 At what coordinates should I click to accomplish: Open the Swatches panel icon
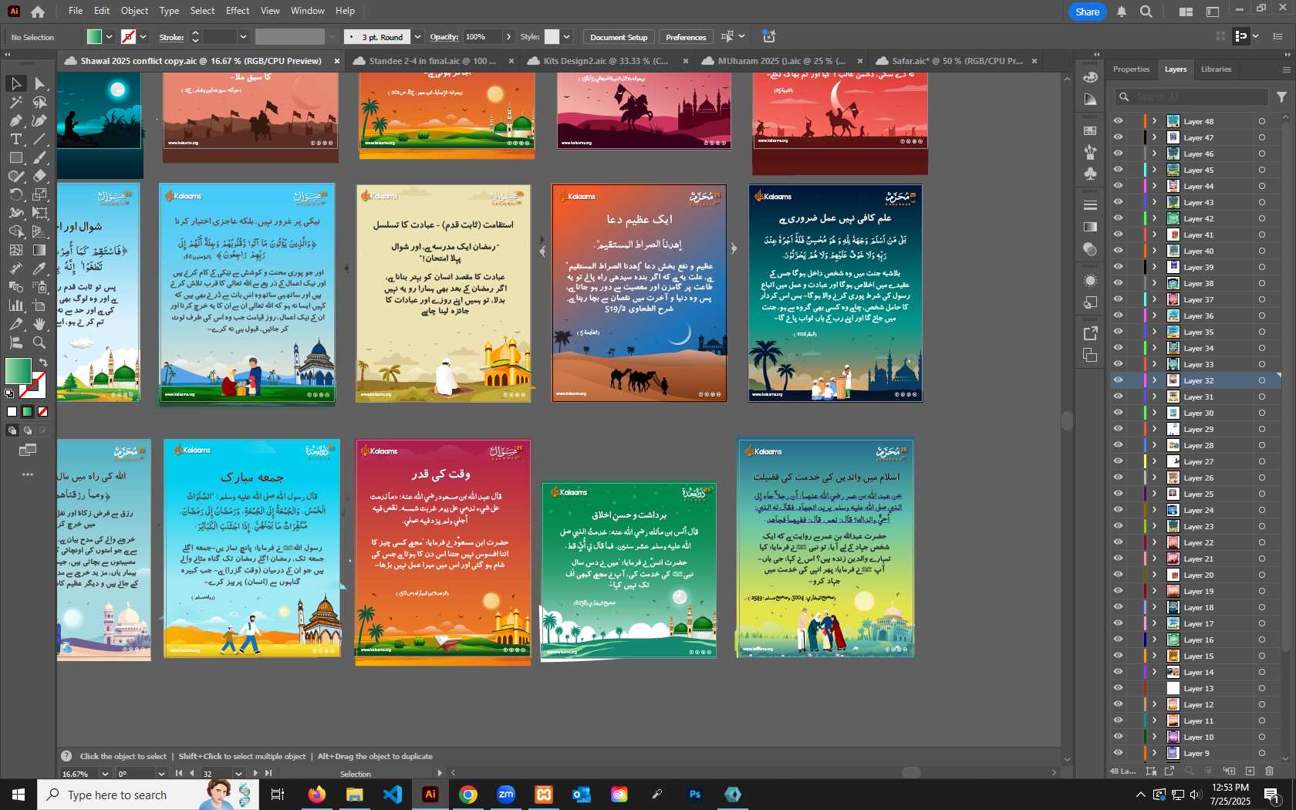pyautogui.click(x=1090, y=131)
